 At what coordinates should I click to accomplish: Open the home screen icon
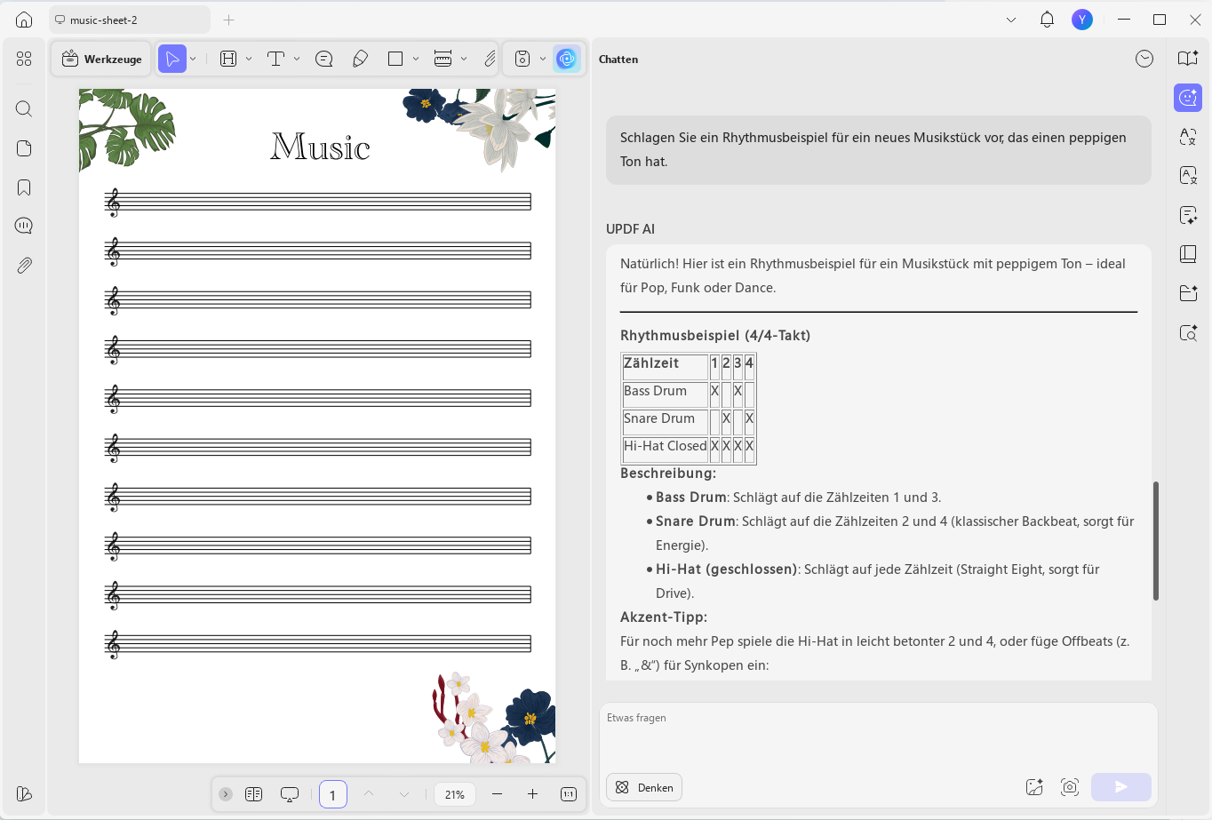[x=24, y=20]
